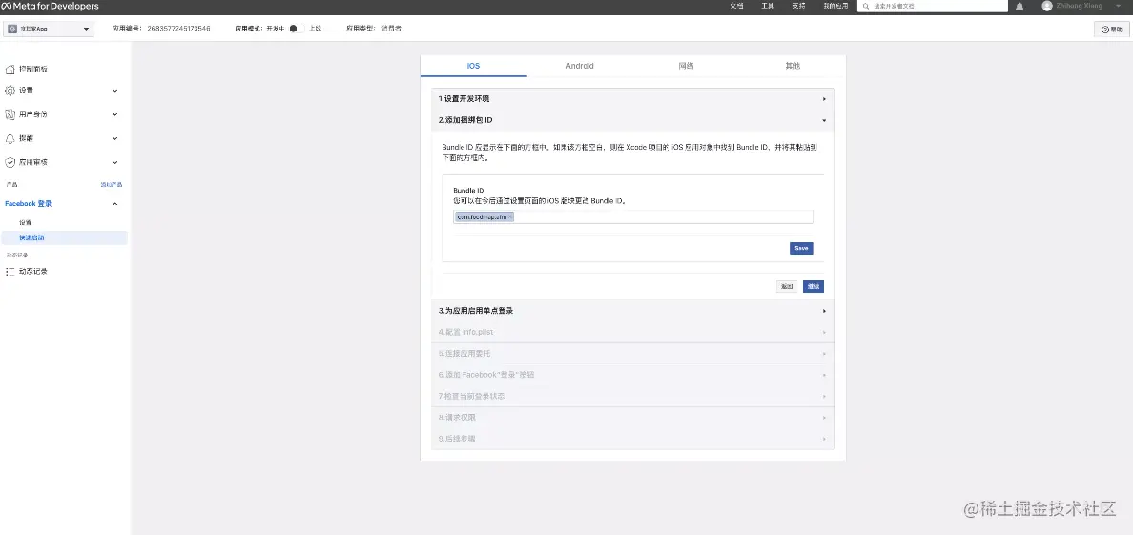Image resolution: width=1133 pixels, height=535 pixels.
Task: Click the shield check icon for app review
Action: (10, 163)
